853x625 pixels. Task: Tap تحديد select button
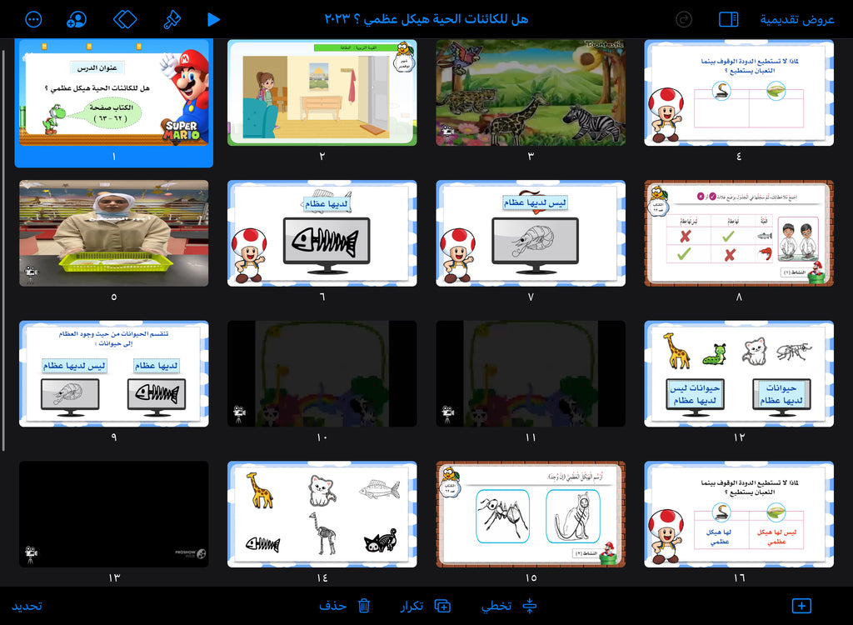point(27,606)
